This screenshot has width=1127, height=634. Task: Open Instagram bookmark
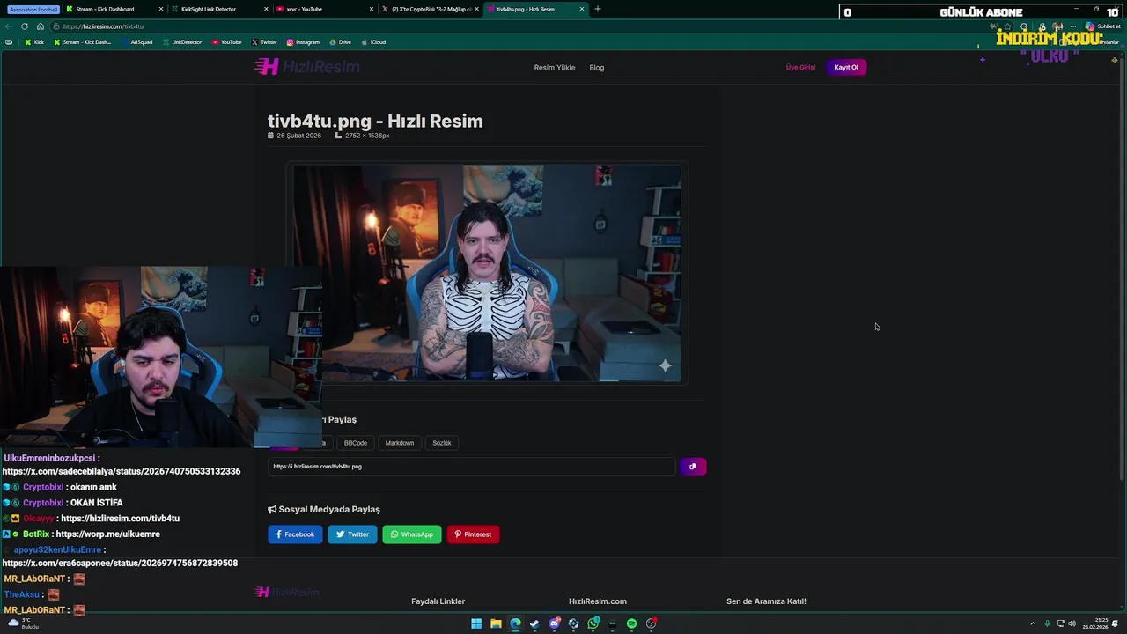pos(303,42)
